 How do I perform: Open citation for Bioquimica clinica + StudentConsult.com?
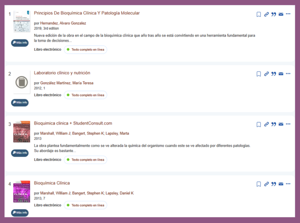pos(274,124)
